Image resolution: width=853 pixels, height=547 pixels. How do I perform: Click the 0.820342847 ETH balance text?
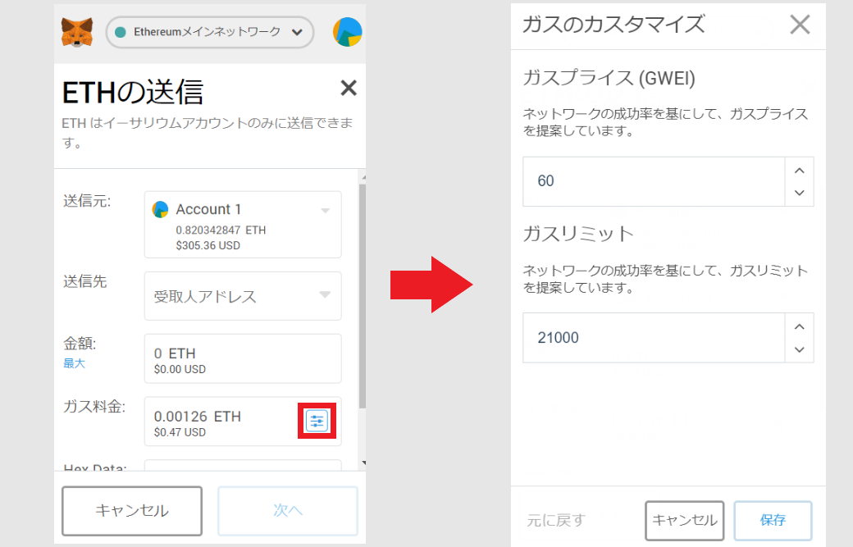(x=221, y=230)
